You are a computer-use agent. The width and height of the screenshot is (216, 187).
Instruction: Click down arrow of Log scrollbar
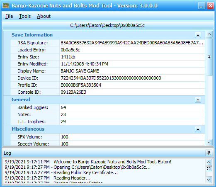[209, 180]
